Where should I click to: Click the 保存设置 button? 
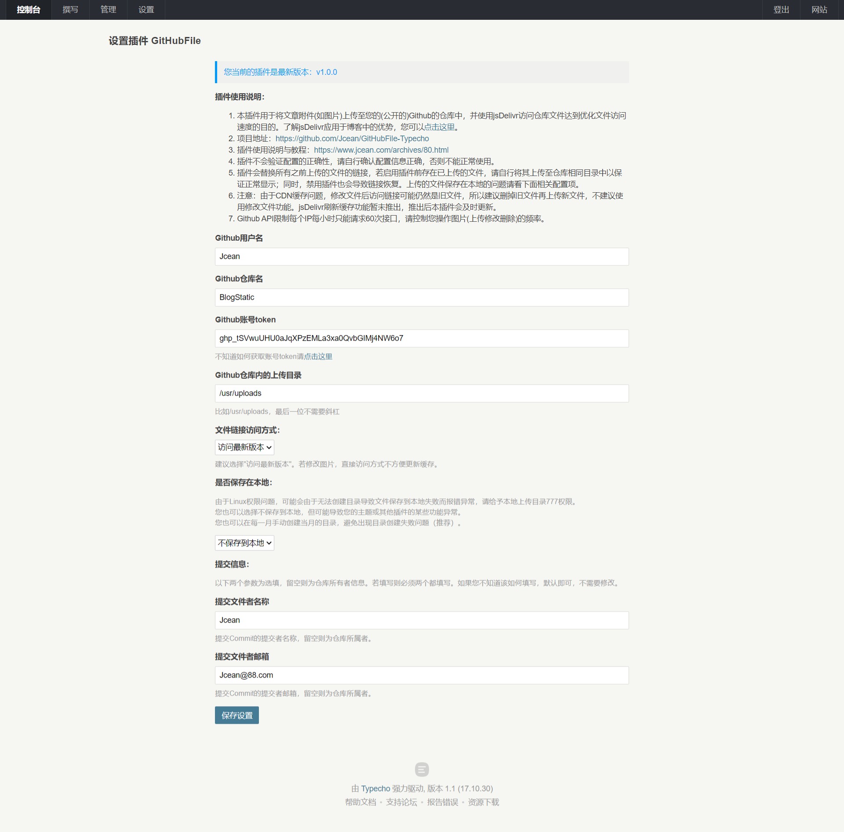click(x=236, y=715)
